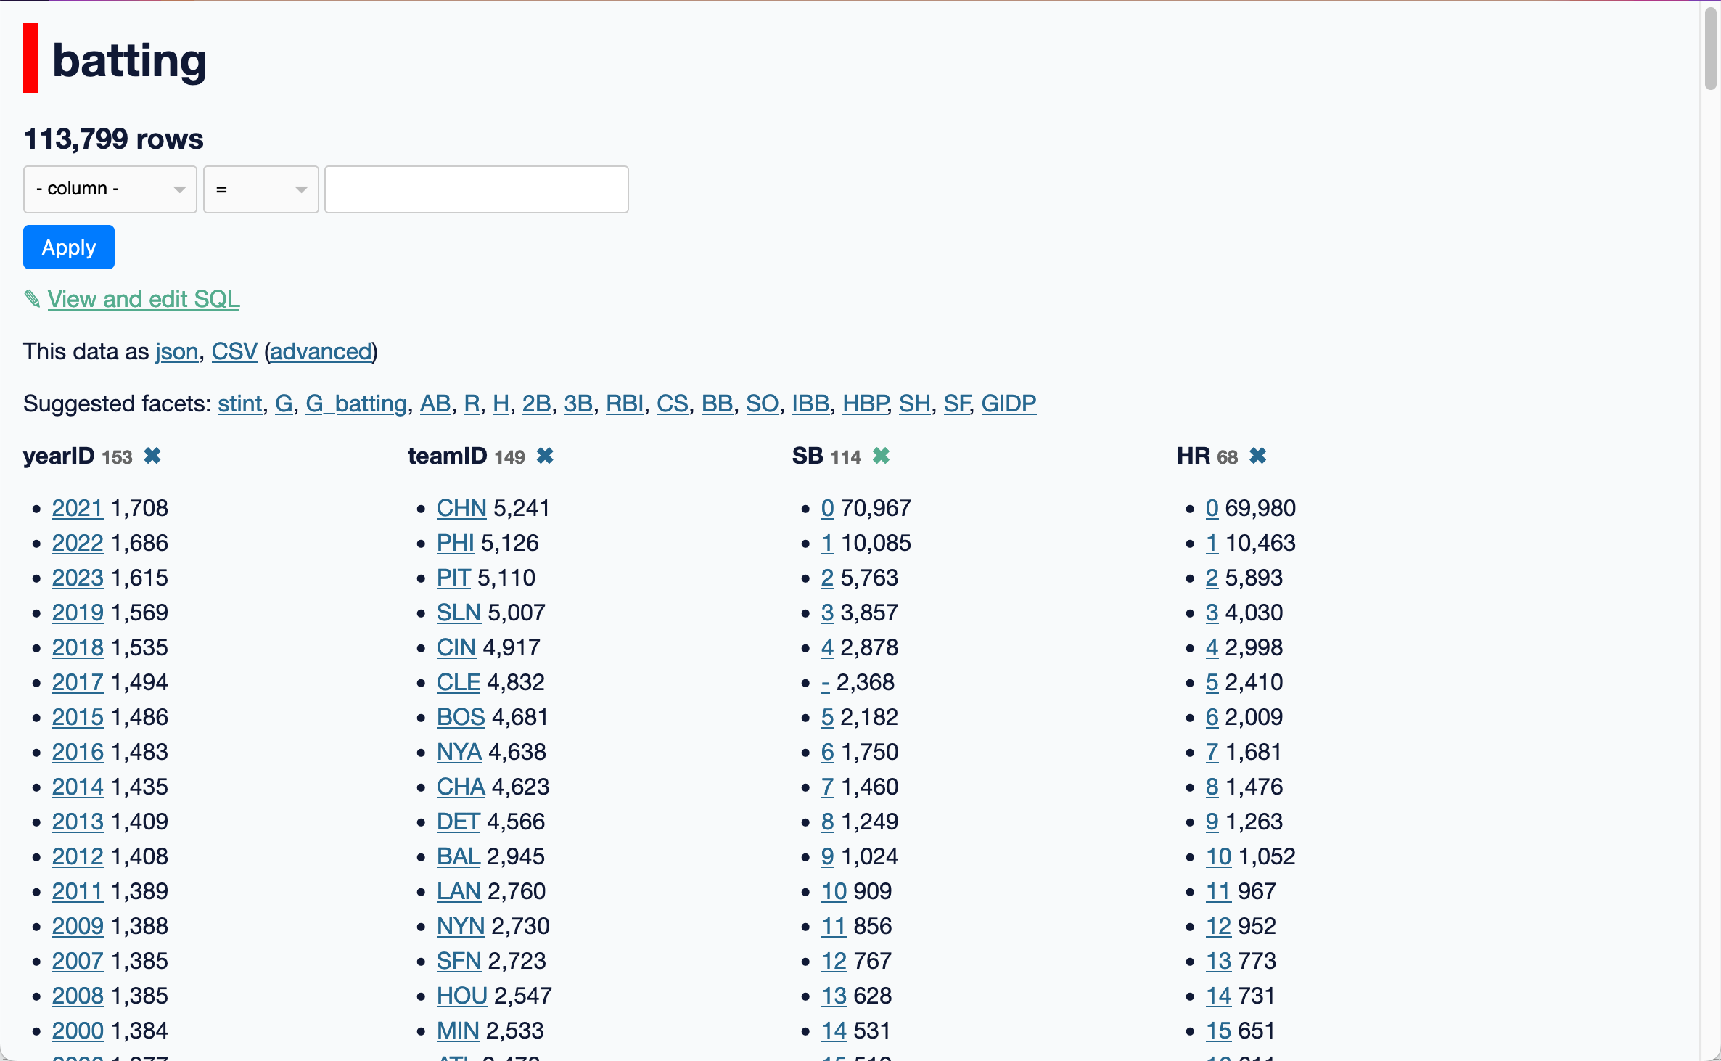Remove the HR facet with its X icon
Viewport: 1721px width, 1061px height.
pos(1258,456)
